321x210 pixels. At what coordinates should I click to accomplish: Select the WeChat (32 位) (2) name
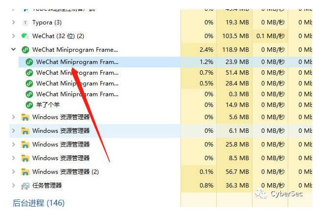click(58, 36)
